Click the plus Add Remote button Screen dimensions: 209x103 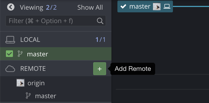[100, 69]
